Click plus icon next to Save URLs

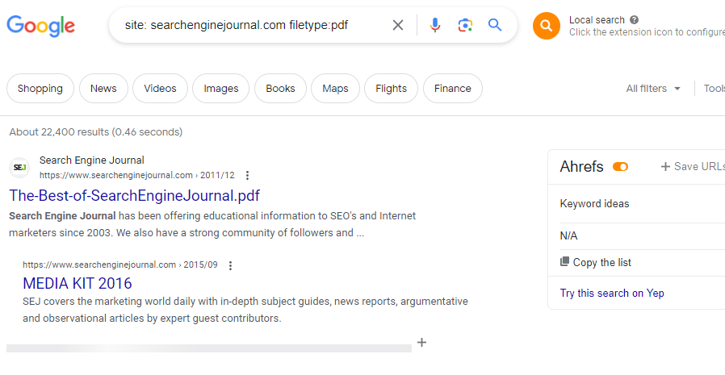(x=665, y=167)
